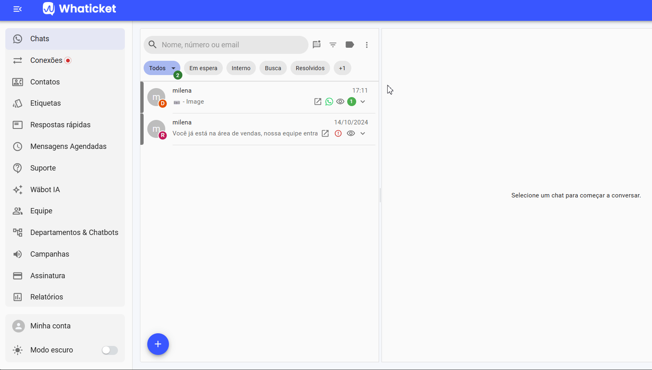Open external link icon on 14/10/2024 chat
Screen dimensions: 652x370
point(325,133)
